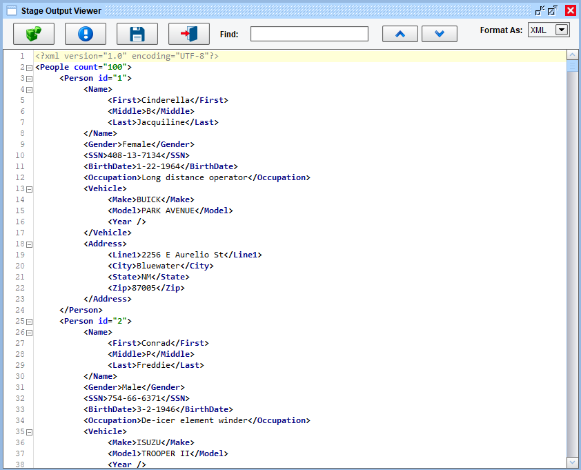
Task: Collapse the People root element
Action: [x=29, y=68]
